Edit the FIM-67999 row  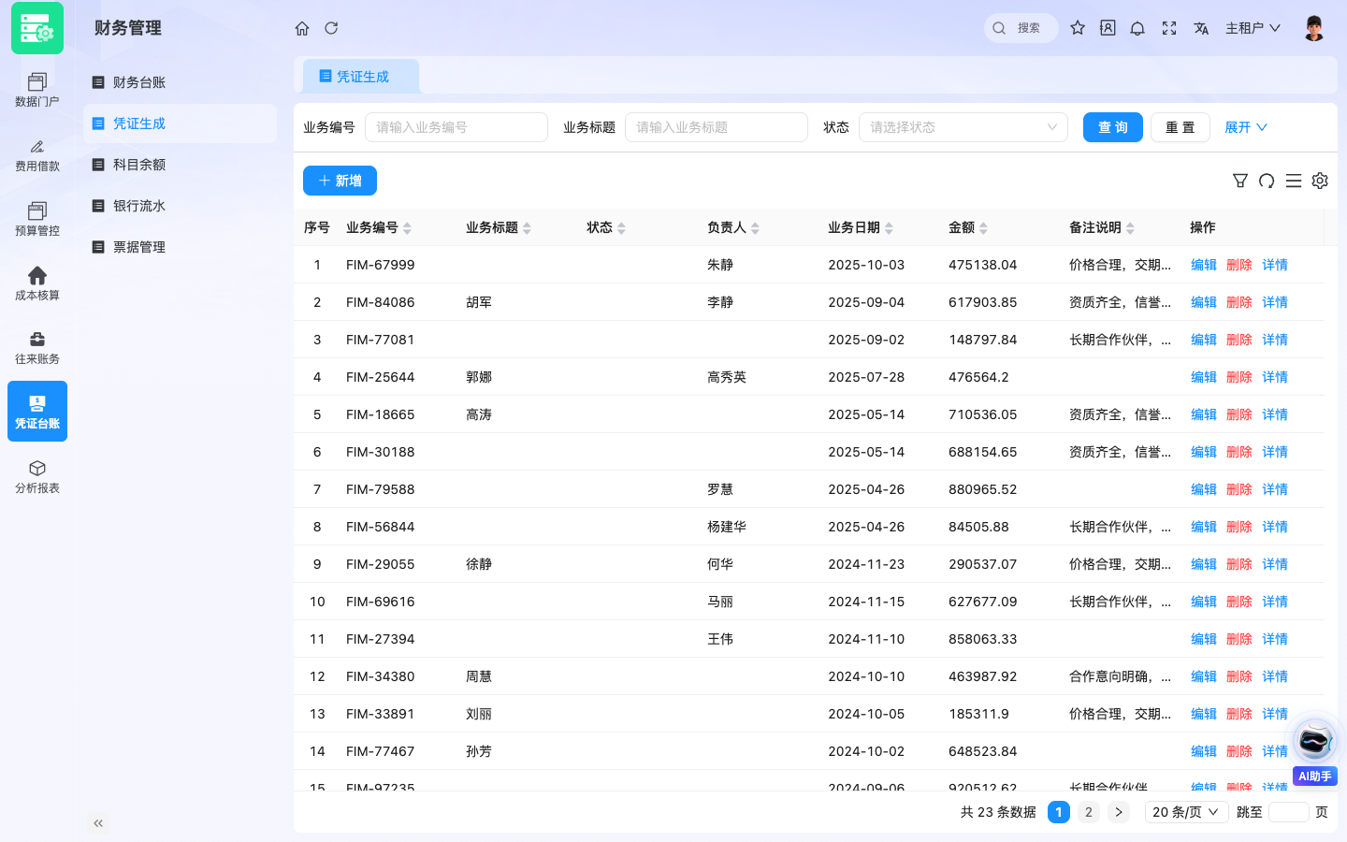tap(1204, 265)
